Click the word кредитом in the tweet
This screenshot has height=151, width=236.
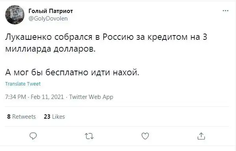point(167,37)
